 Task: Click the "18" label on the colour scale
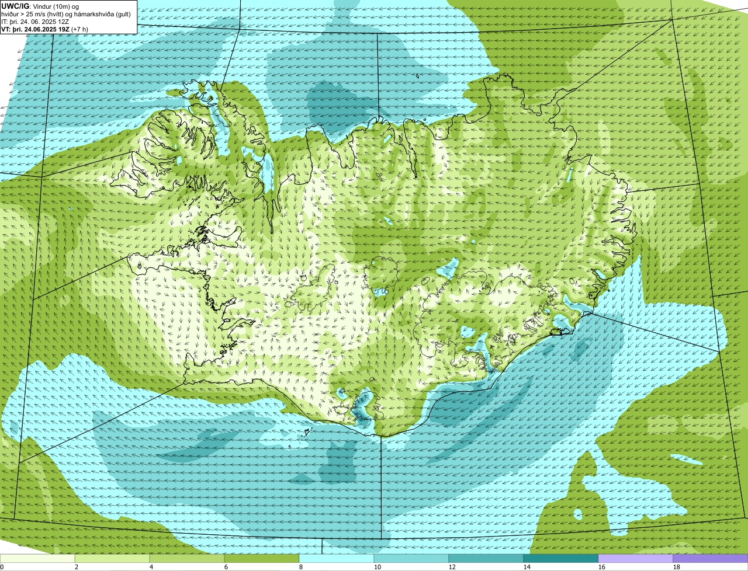pyautogui.click(x=677, y=567)
